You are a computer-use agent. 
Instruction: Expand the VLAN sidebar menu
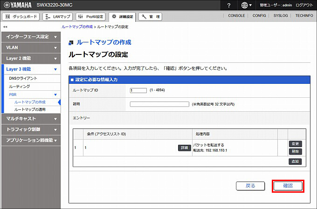point(31,47)
